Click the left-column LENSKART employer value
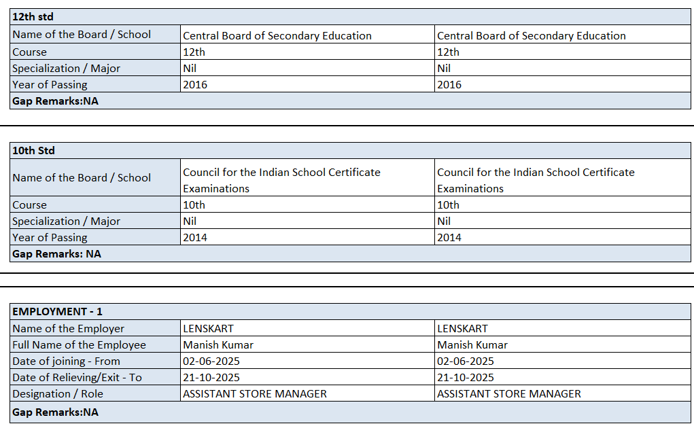The image size is (694, 426). pyautogui.click(x=208, y=329)
